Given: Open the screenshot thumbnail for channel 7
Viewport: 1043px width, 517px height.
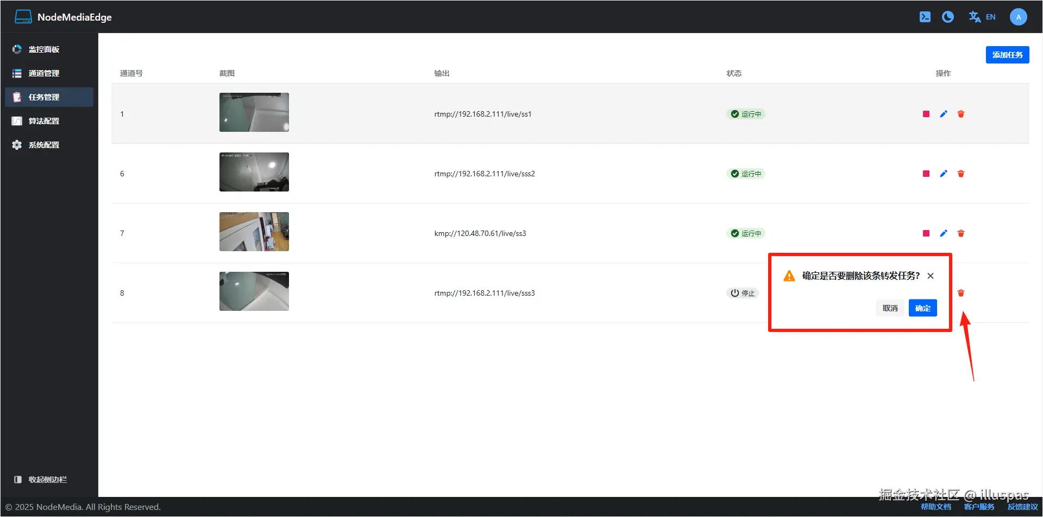Looking at the screenshot, I should (254, 232).
